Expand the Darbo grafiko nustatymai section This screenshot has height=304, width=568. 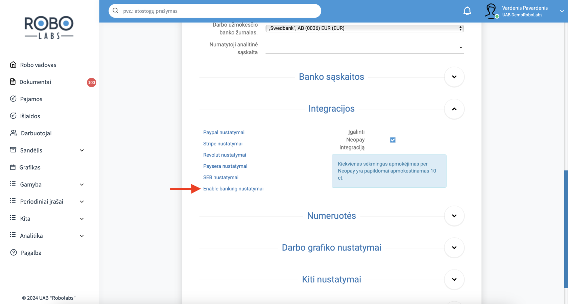(x=454, y=248)
